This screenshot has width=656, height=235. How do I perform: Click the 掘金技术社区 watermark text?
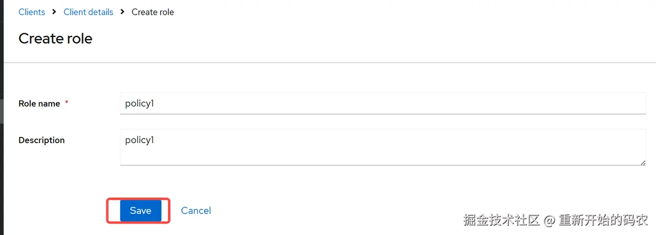tap(502, 220)
